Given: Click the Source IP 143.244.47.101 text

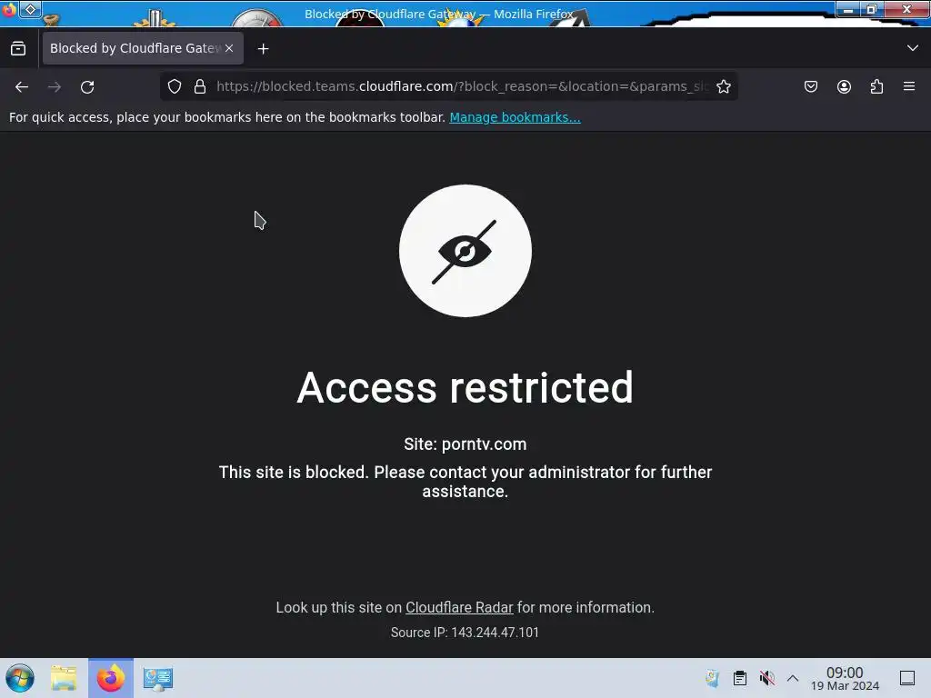Looking at the screenshot, I should tap(465, 633).
